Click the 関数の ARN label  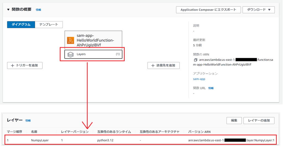tap(201, 54)
